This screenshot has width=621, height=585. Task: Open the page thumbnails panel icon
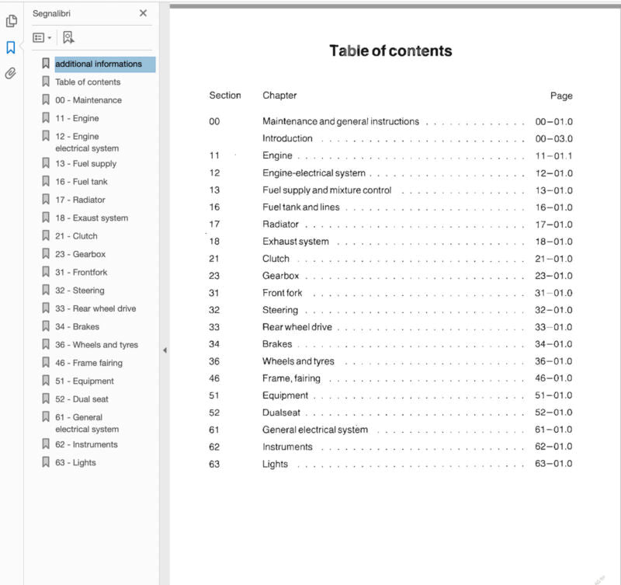coord(11,21)
